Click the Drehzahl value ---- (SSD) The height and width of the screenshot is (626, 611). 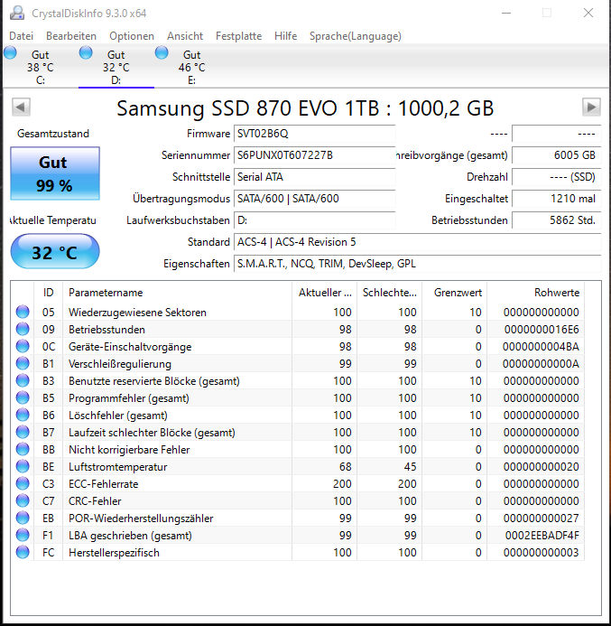556,176
